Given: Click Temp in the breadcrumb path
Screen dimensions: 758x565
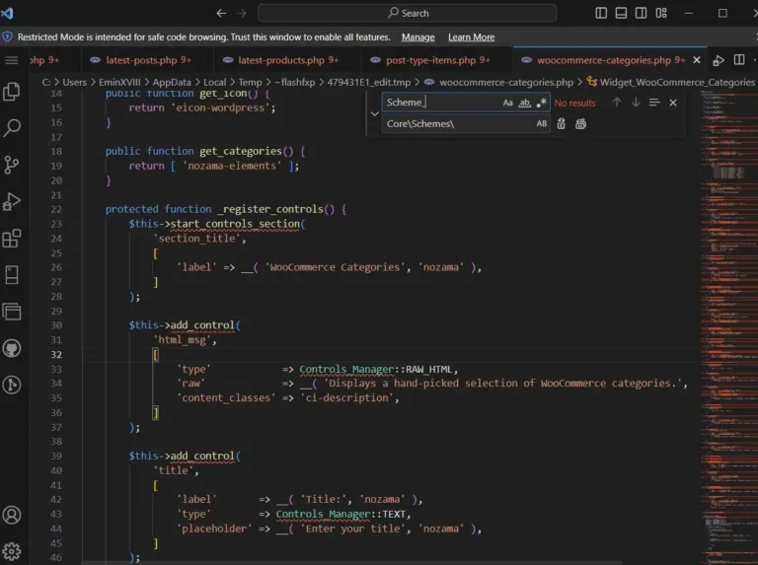Looking at the screenshot, I should click(250, 82).
